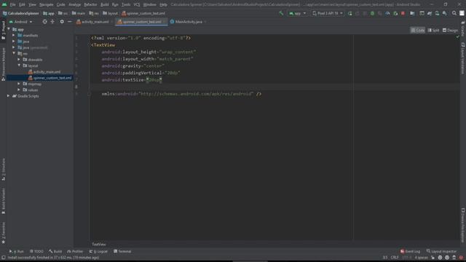
Task: Click the green Debug bug icon
Action: click(372, 13)
